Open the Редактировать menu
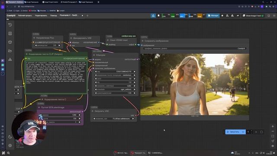This screenshot has height=156, width=277. [41, 16]
